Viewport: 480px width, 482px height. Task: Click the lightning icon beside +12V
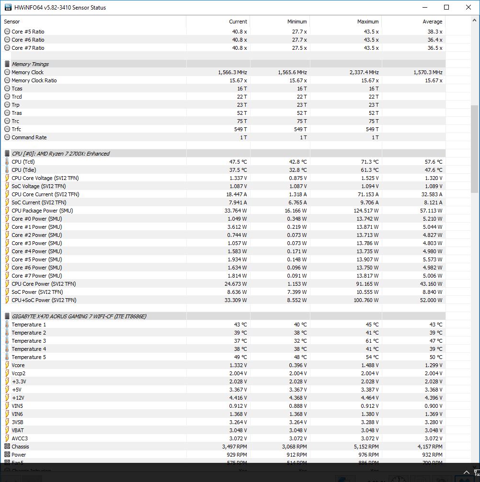[7, 397]
